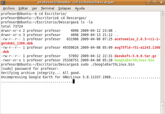Click the scrollbar down arrow
This screenshot has height=114, width=165.
coord(162,112)
